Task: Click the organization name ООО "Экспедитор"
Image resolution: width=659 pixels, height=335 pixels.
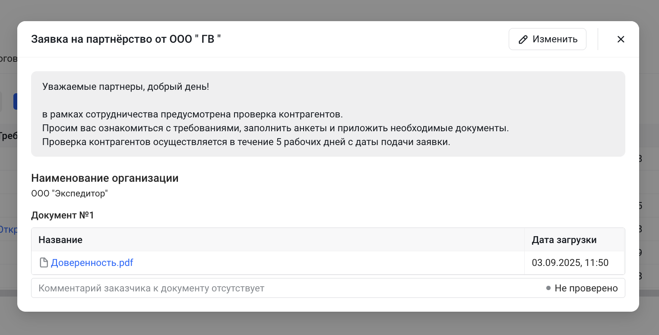Action: (x=69, y=193)
